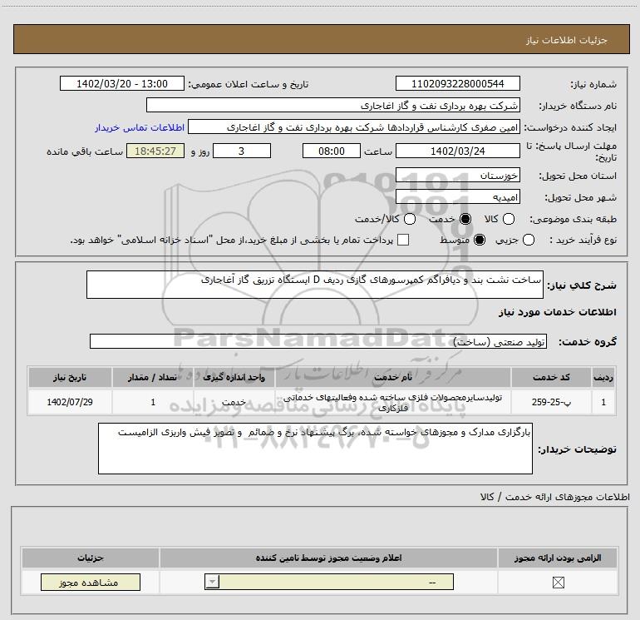This screenshot has height=620, width=640.
Task: Select the کالا radio button
Action: tap(509, 219)
